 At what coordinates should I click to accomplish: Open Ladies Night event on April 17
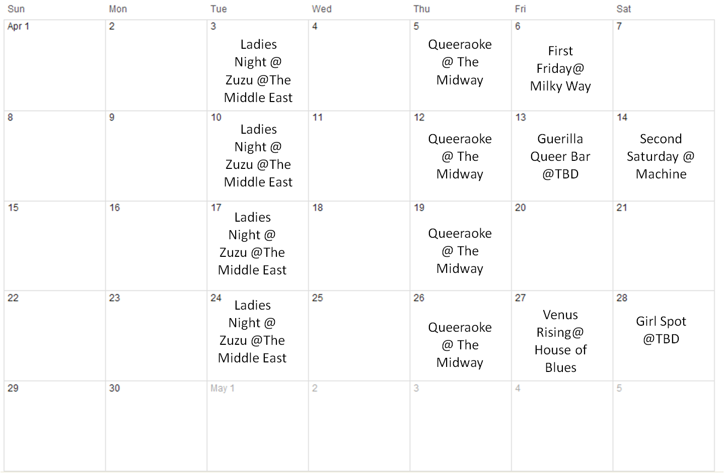click(x=252, y=244)
